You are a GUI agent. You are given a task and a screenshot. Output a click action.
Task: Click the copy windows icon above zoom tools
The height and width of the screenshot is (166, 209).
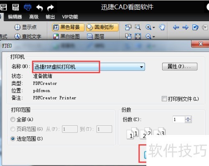[128, 27]
